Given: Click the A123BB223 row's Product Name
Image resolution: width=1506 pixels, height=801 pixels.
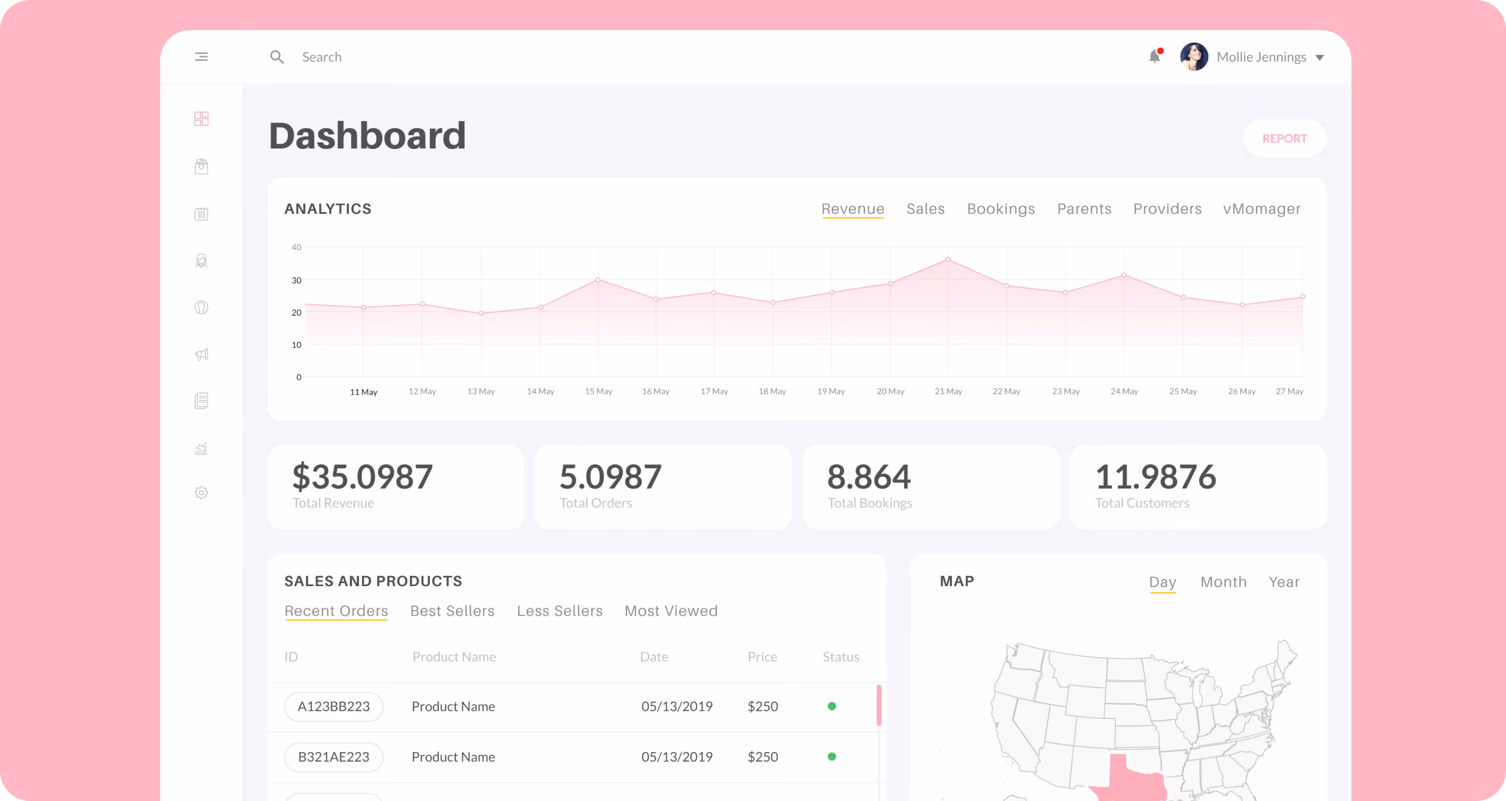Looking at the screenshot, I should tap(453, 706).
